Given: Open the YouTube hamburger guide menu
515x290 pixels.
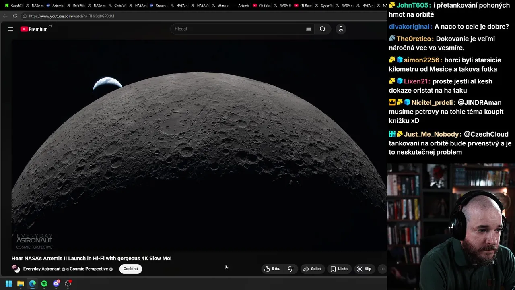Looking at the screenshot, I should coord(11,29).
